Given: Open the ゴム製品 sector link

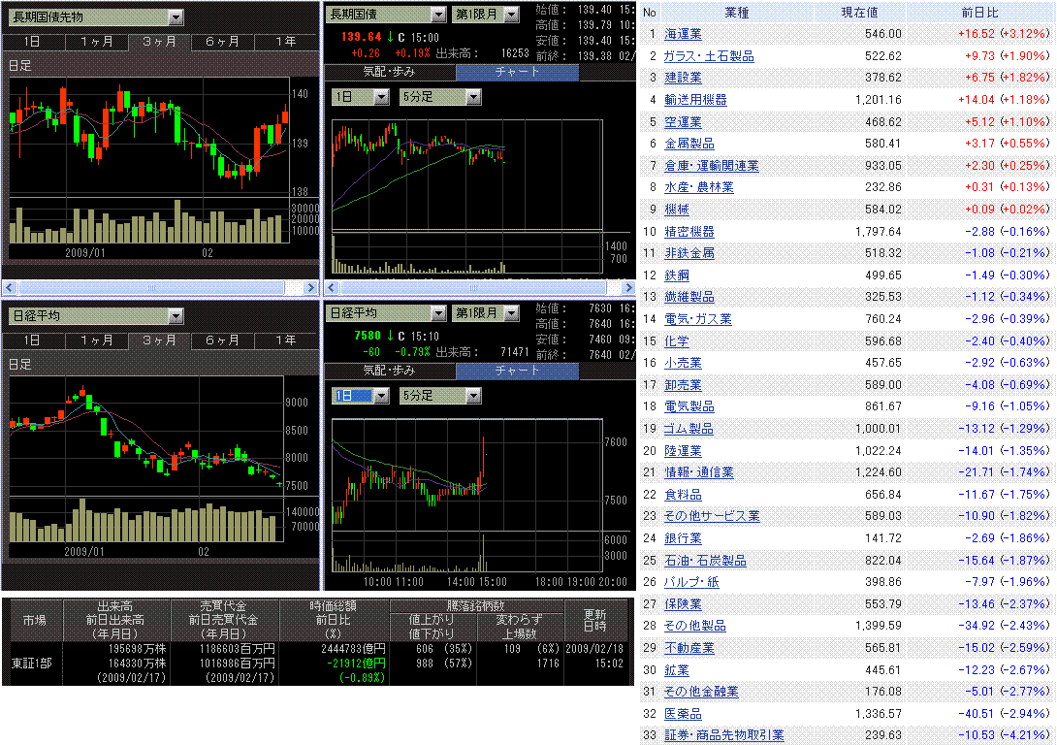Looking at the screenshot, I should pyautogui.click(x=689, y=429).
